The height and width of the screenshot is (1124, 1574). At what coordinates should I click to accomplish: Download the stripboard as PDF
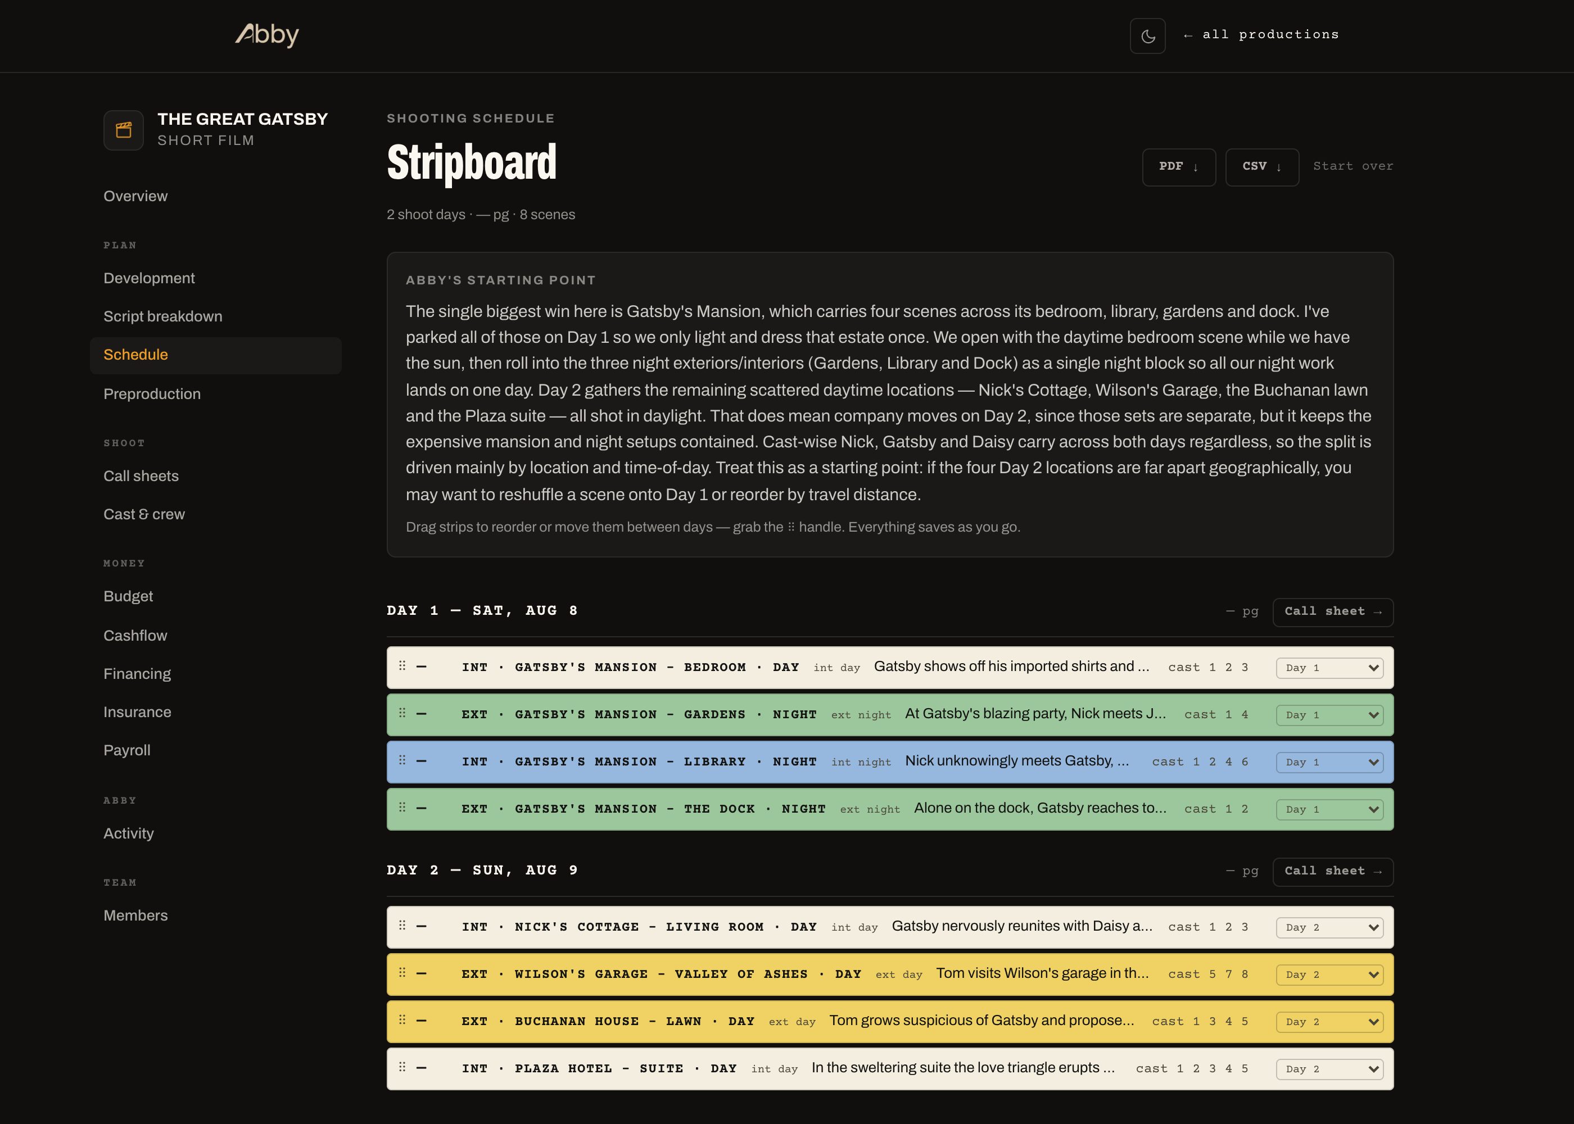coord(1179,167)
